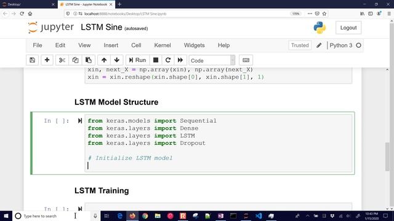Open page actions three-dot menu
The width and height of the screenshot is (394, 221).
point(310,14)
